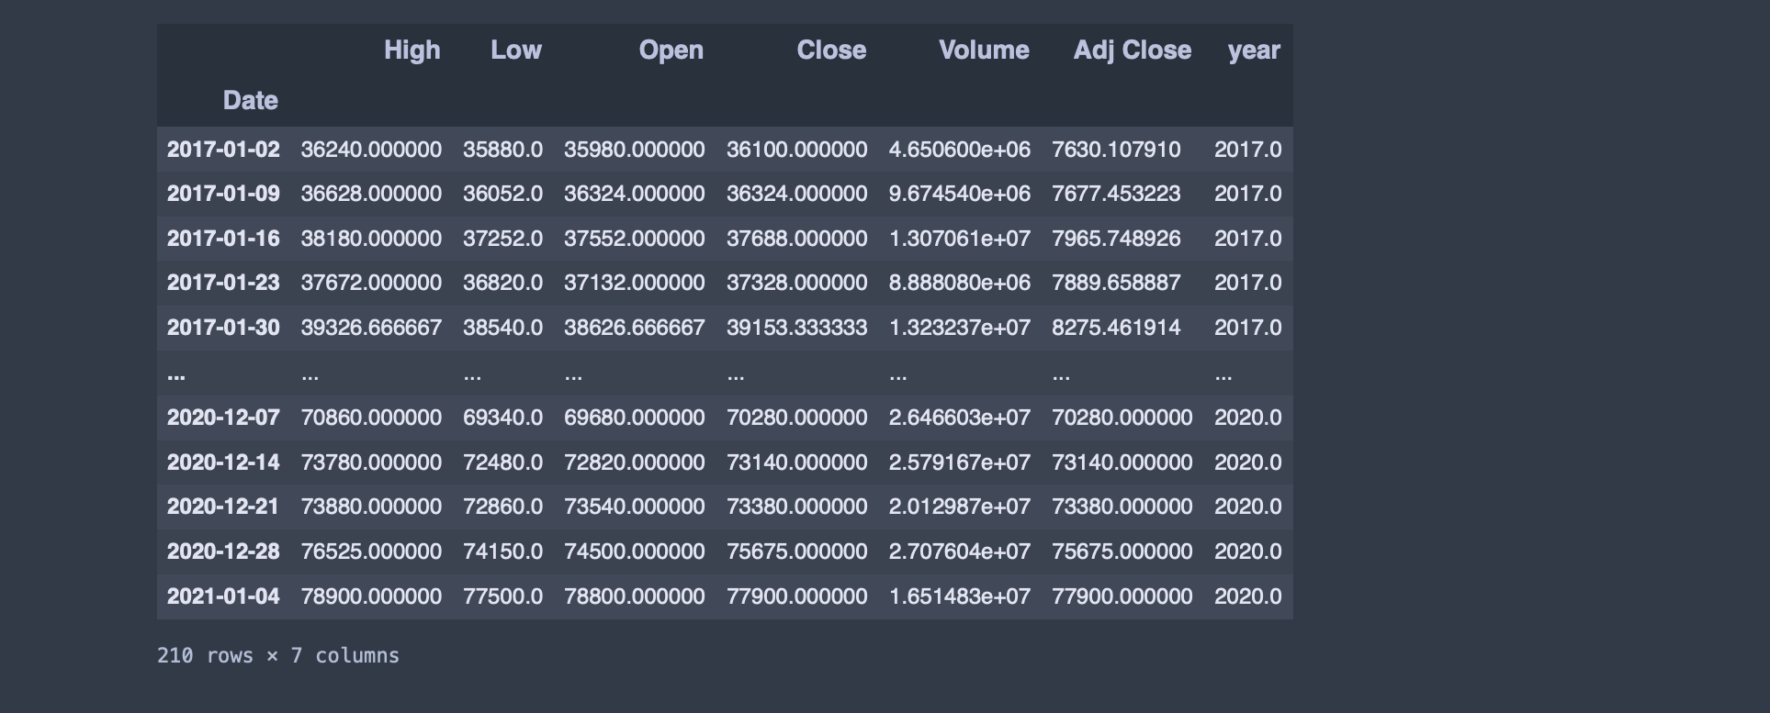Click the year column header
The width and height of the screenshot is (1770, 713).
coord(1254,50)
